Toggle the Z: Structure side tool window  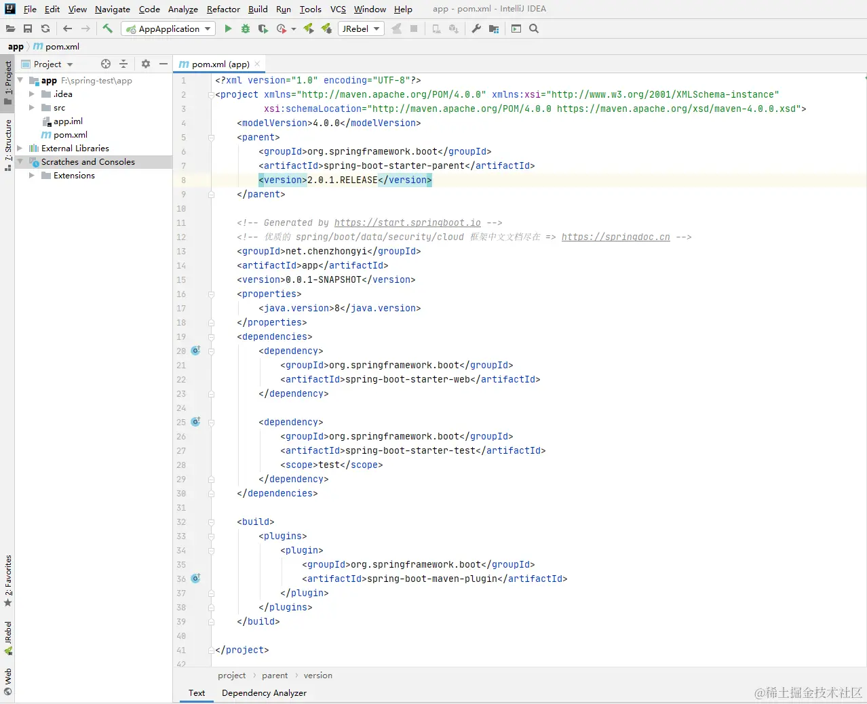(7, 145)
